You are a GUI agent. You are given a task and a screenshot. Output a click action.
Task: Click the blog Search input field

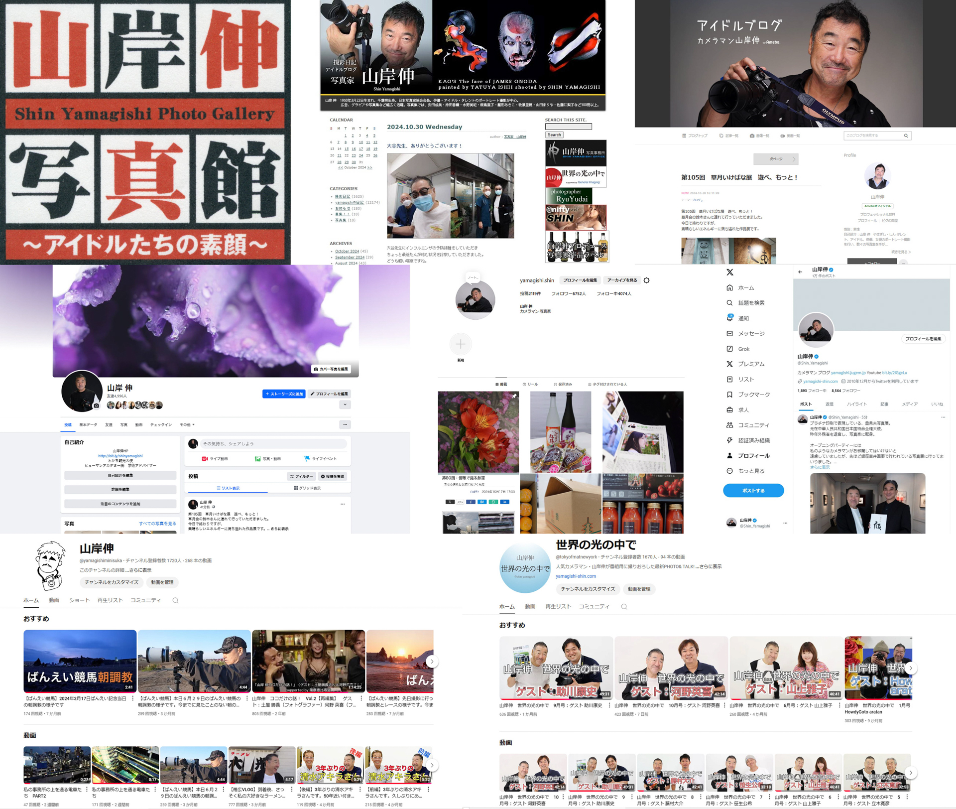[568, 127]
